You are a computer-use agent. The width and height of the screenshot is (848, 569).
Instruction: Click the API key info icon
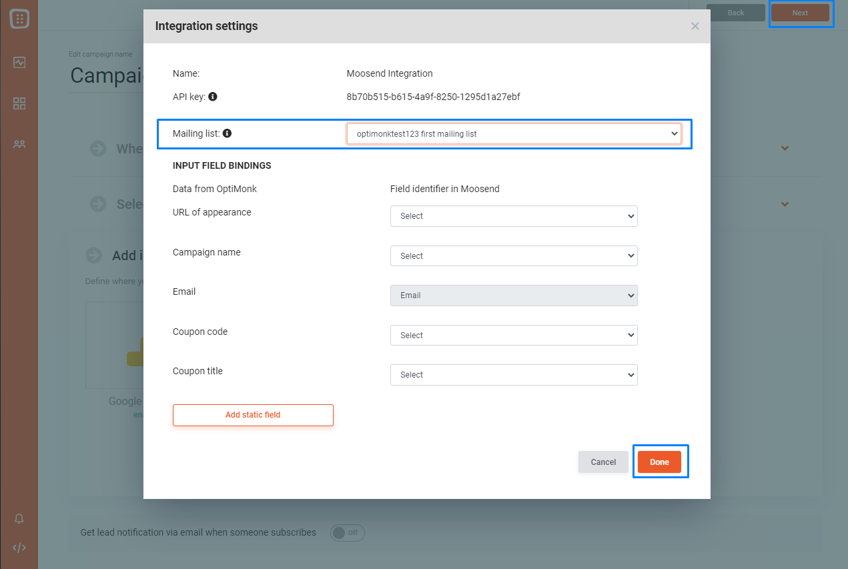click(x=213, y=97)
